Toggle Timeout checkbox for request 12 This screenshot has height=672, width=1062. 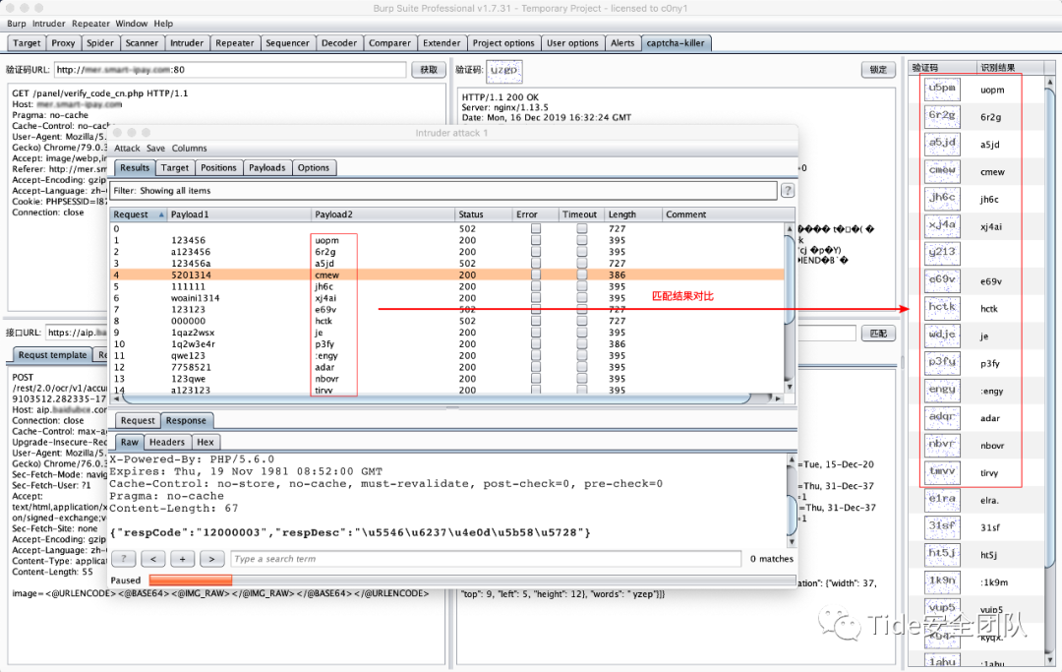[582, 367]
